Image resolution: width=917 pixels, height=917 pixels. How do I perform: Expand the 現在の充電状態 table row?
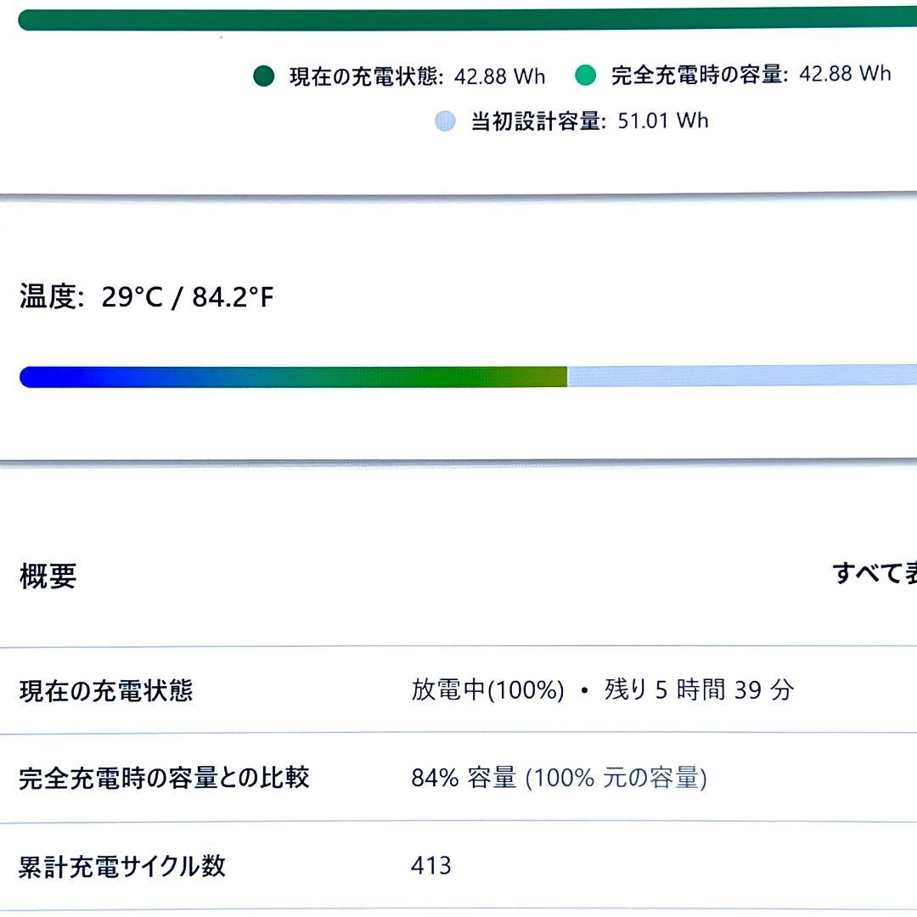104,691
